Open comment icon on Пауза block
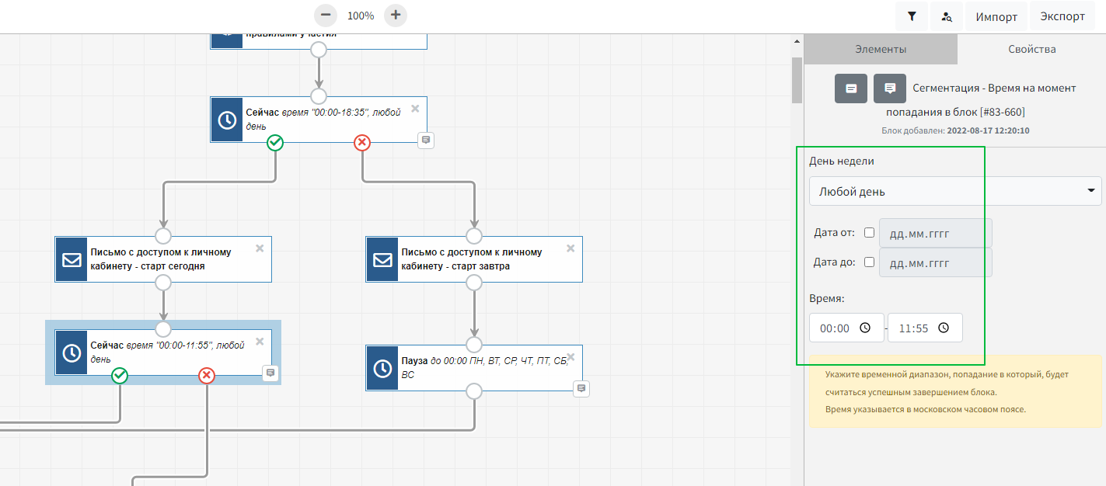Screen dimensions: 1106x486 tap(581, 388)
